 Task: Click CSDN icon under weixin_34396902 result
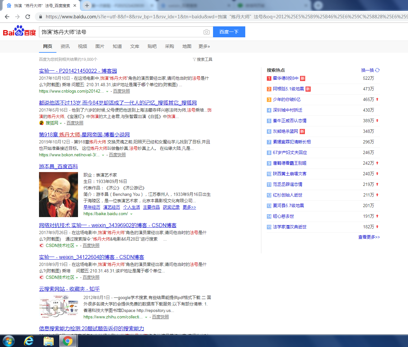pyautogui.click(x=41, y=245)
